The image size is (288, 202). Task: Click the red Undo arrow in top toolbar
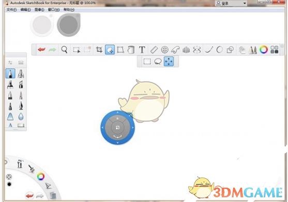click(41, 50)
